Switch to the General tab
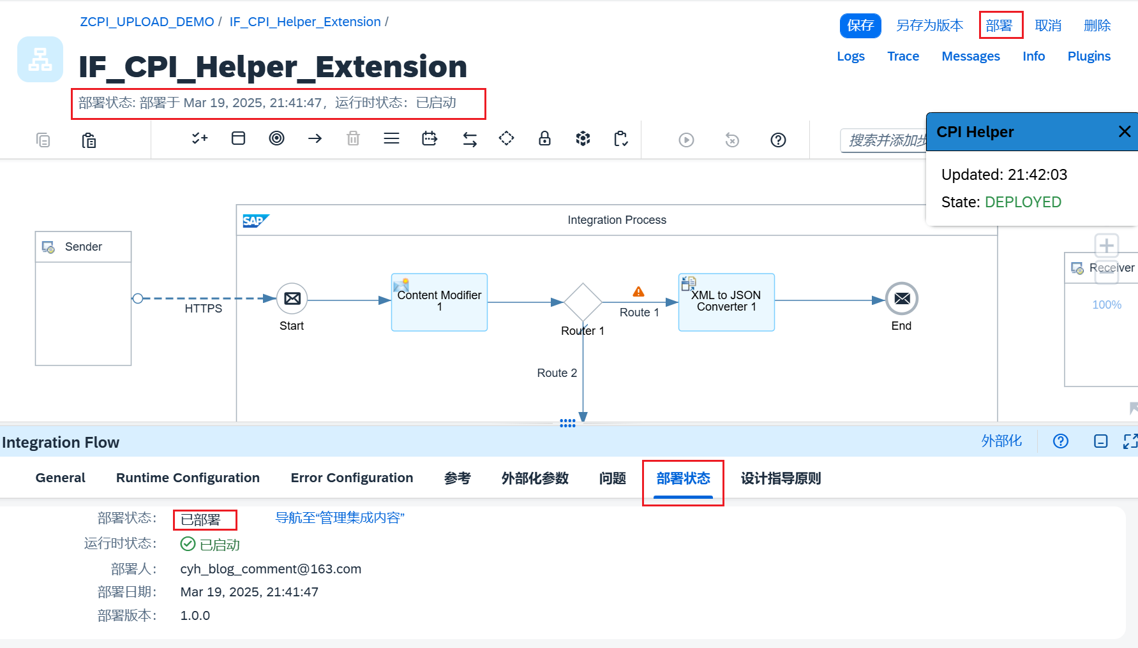Image resolution: width=1138 pixels, height=648 pixels. (x=60, y=477)
